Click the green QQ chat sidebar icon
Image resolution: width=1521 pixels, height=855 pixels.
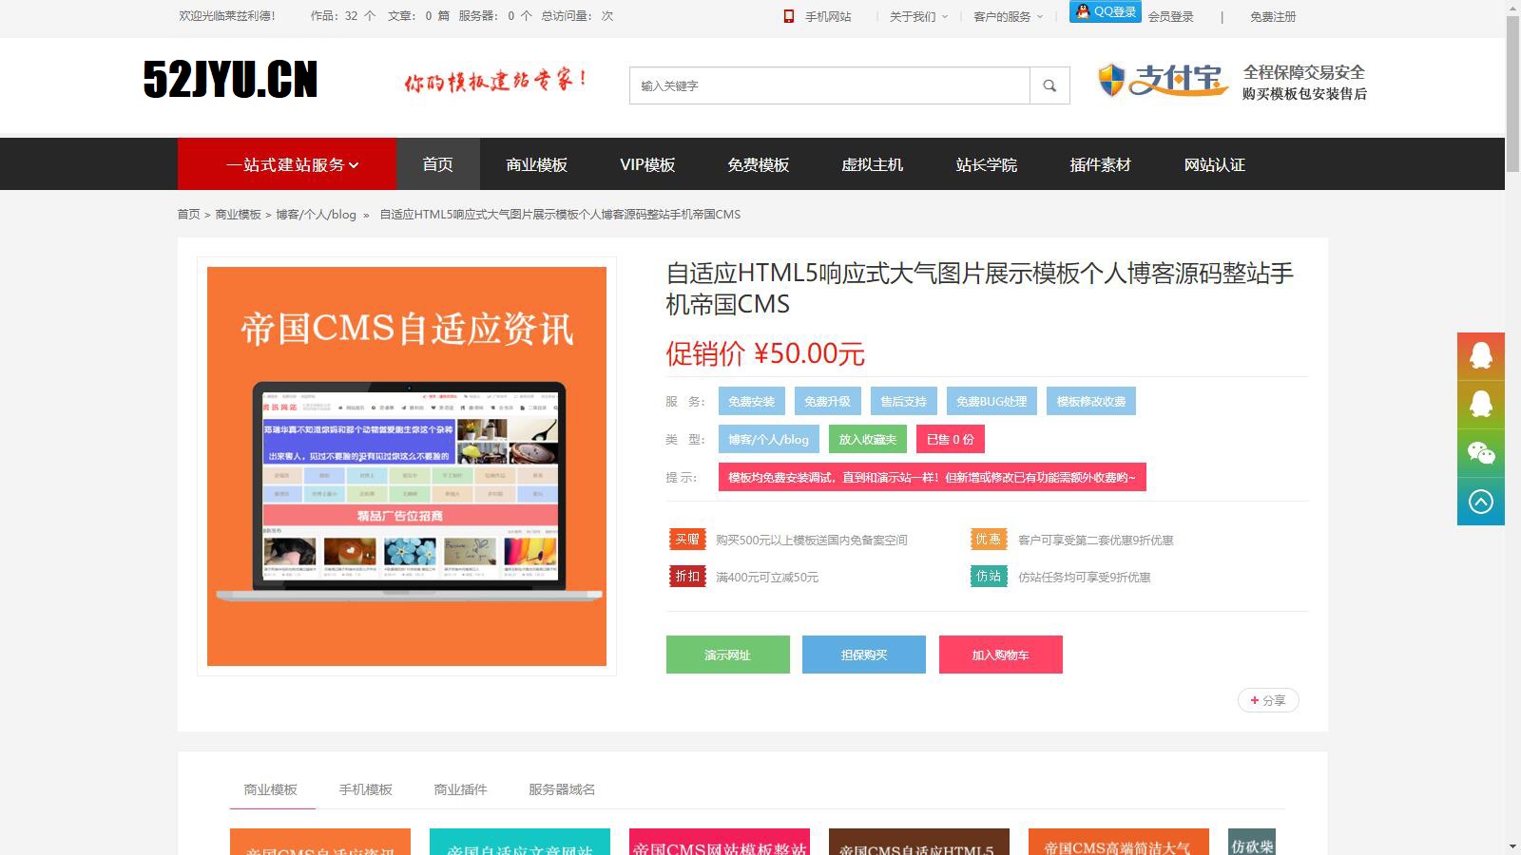click(1480, 405)
